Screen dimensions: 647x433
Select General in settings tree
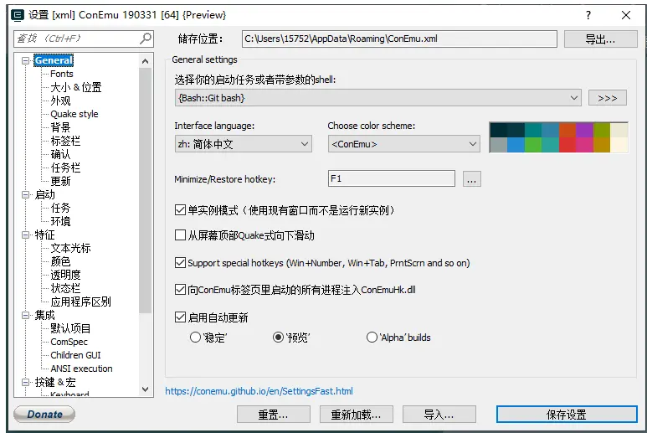(54, 60)
